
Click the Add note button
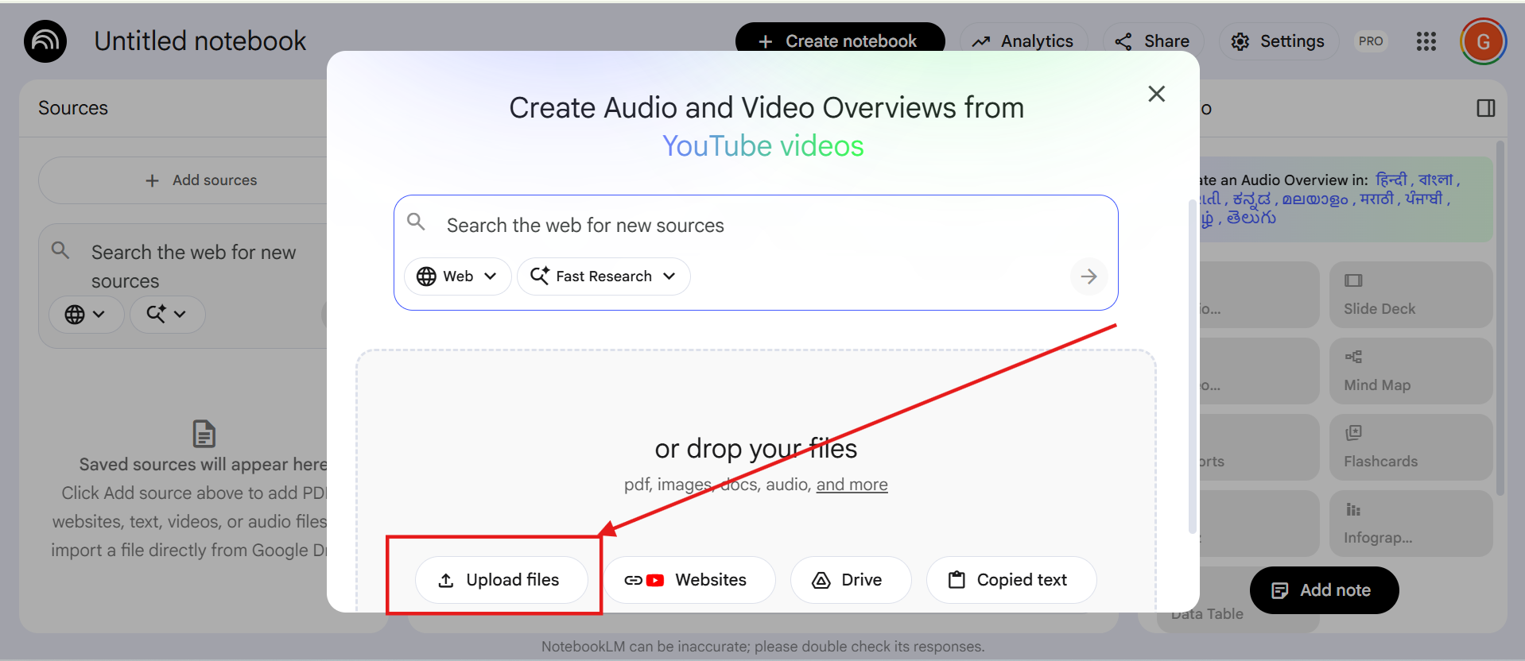point(1324,590)
